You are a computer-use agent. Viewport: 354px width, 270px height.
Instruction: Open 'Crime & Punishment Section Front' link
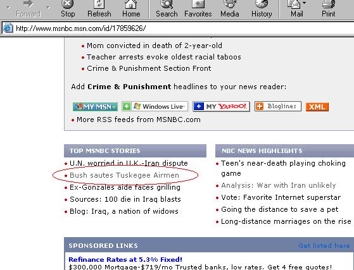(149, 68)
